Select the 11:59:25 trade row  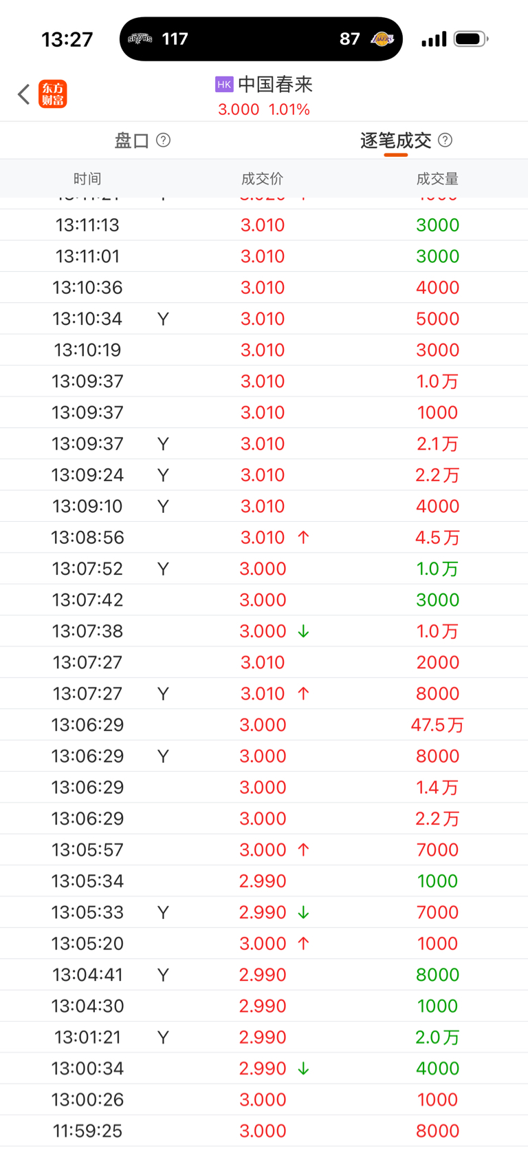pos(264,1130)
